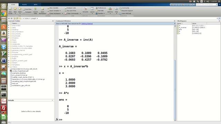Open FileZilla from the dock
Screen dimensions: 221x124
4,108
